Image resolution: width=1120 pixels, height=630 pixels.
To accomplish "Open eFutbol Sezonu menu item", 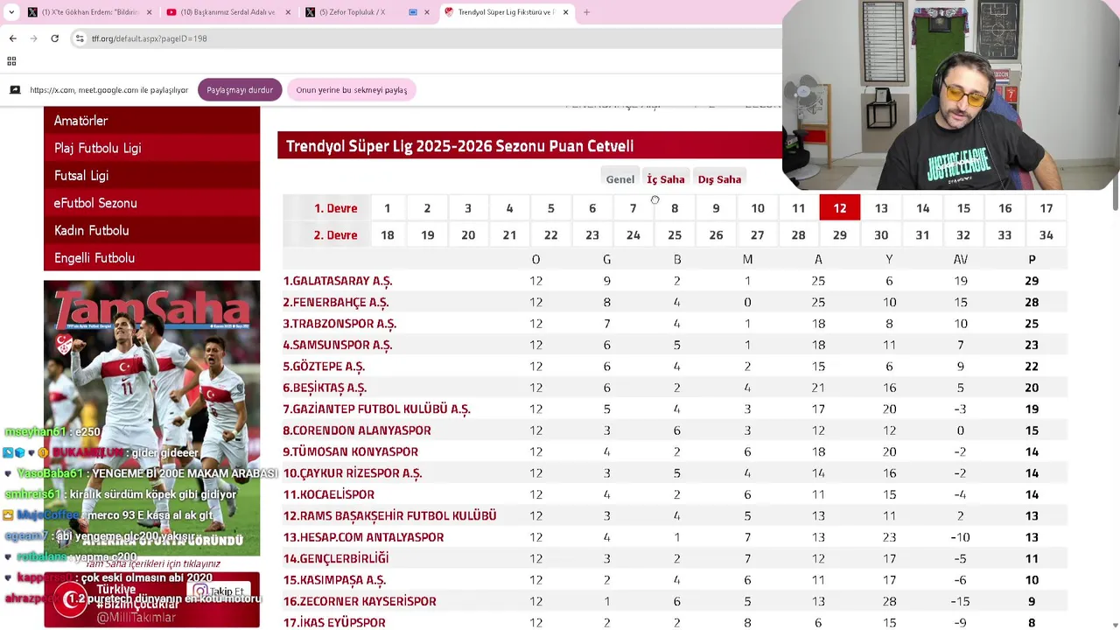I will pyautogui.click(x=151, y=203).
